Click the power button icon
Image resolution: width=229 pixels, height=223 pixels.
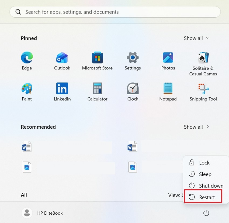pyautogui.click(x=206, y=213)
